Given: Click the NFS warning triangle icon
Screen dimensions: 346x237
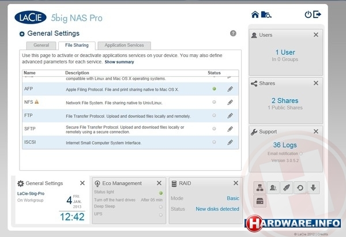Looking at the screenshot, I should [37, 101].
